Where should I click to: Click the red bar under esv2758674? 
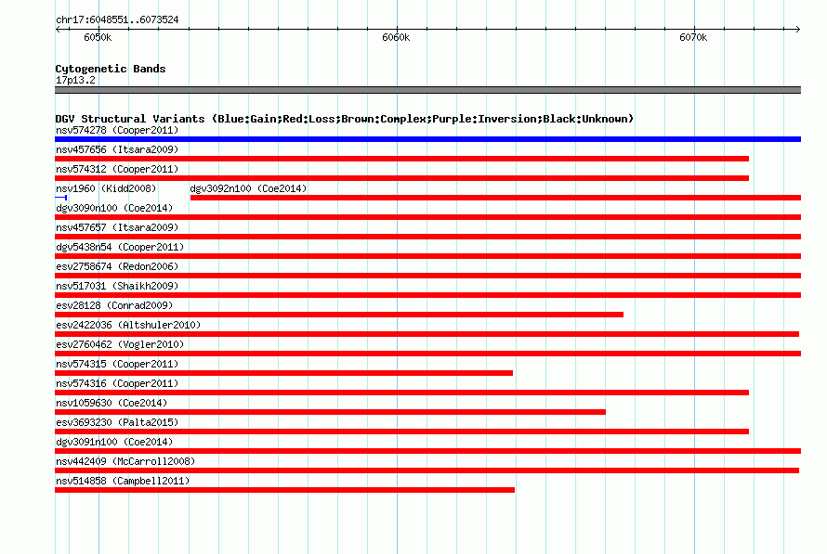click(x=427, y=276)
